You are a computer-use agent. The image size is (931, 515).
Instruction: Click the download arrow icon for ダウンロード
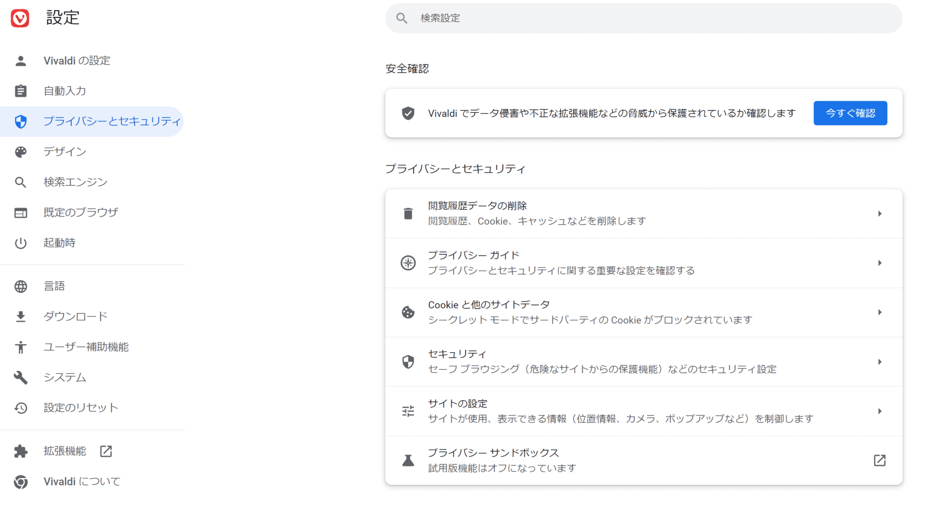pos(20,317)
